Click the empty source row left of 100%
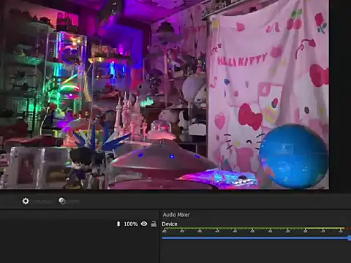 pos(57,224)
